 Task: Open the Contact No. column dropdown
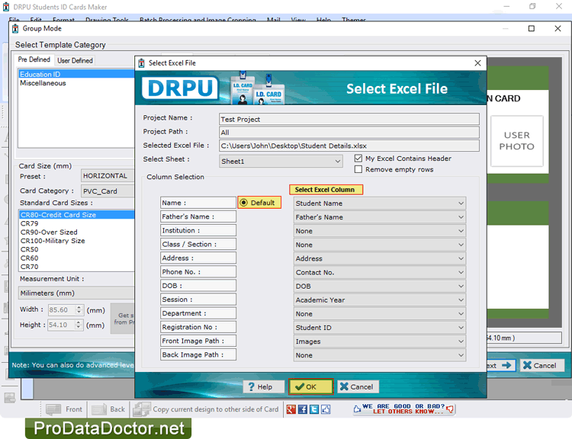tap(380, 272)
